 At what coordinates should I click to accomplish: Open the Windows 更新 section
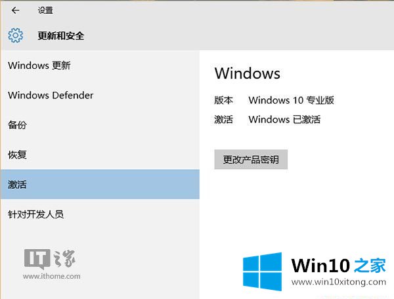tap(39, 66)
